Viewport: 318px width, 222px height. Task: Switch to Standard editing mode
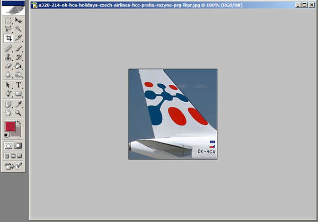pos(8,146)
